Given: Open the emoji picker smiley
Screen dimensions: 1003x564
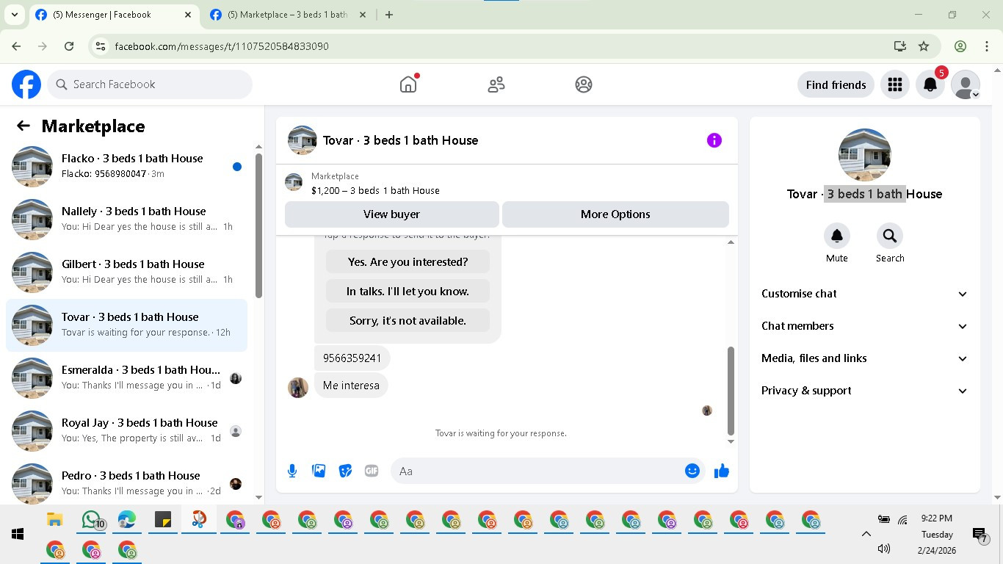Looking at the screenshot, I should point(692,471).
